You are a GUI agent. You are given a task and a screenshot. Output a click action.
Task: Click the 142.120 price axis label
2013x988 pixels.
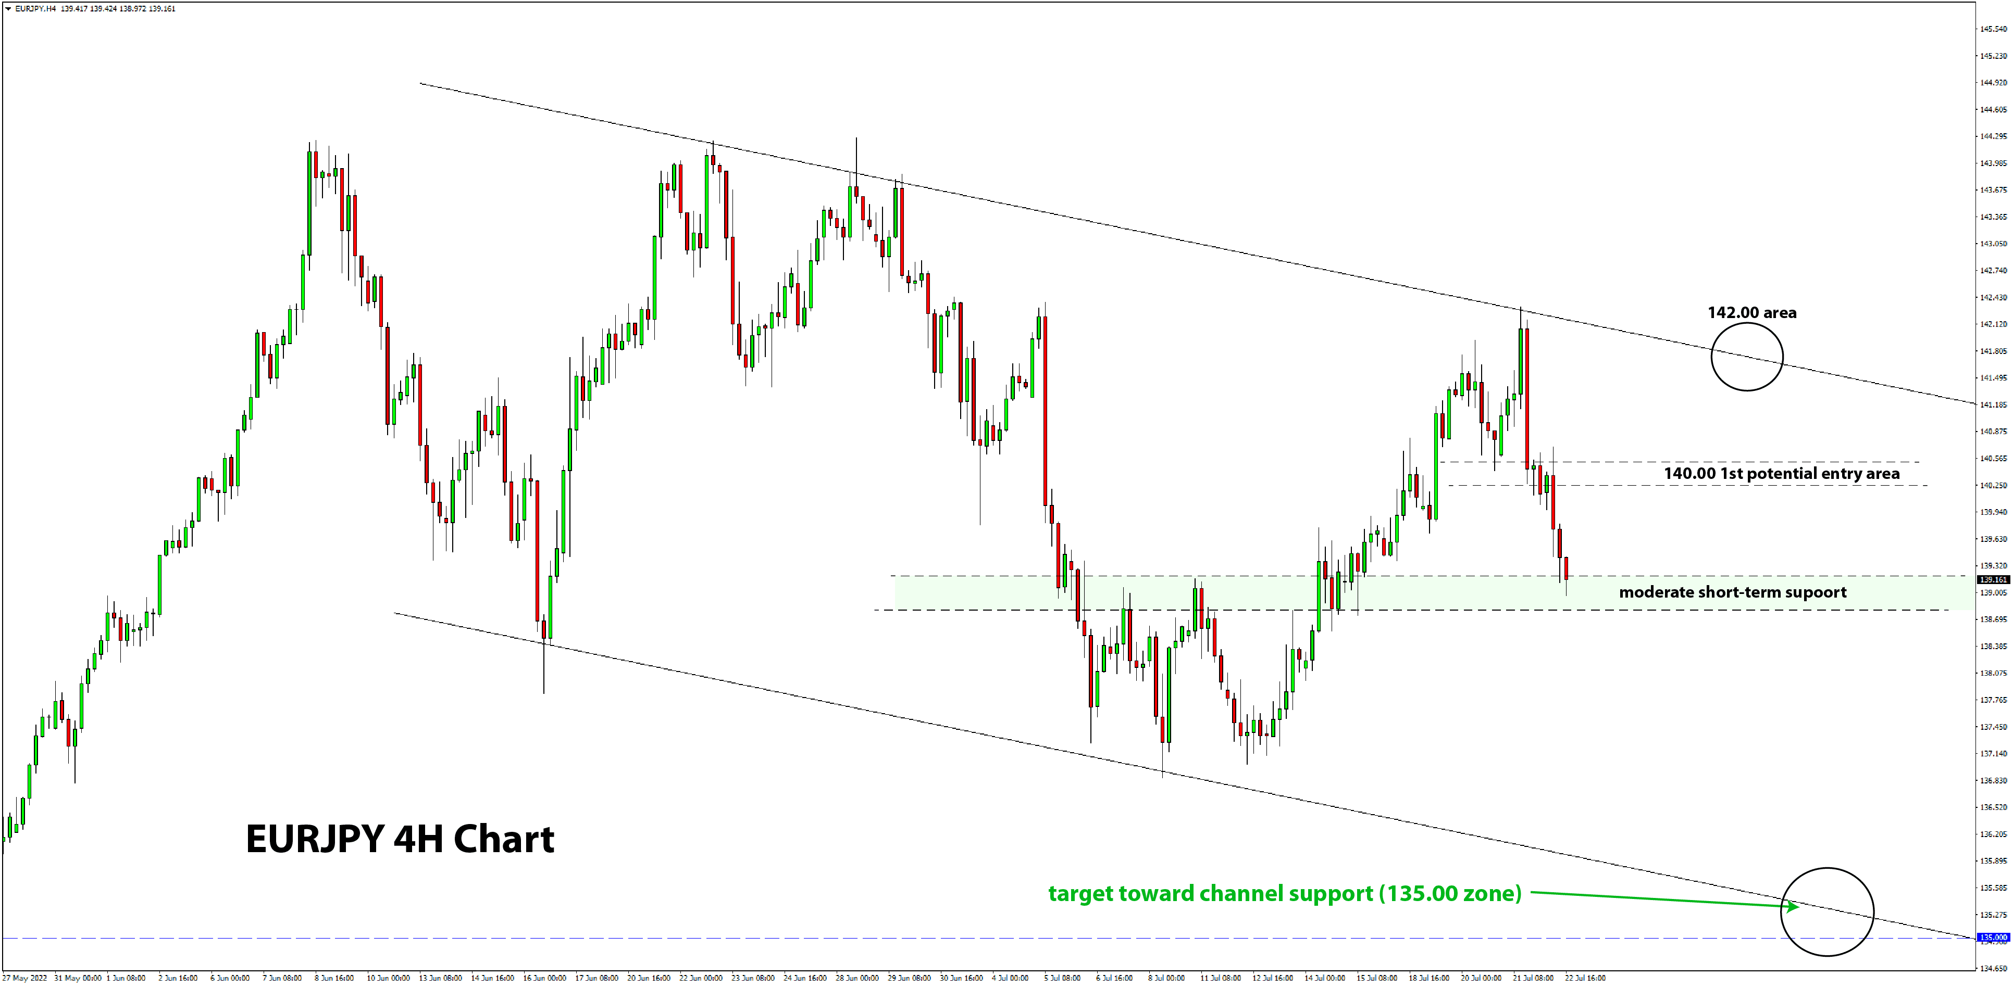(x=1993, y=324)
